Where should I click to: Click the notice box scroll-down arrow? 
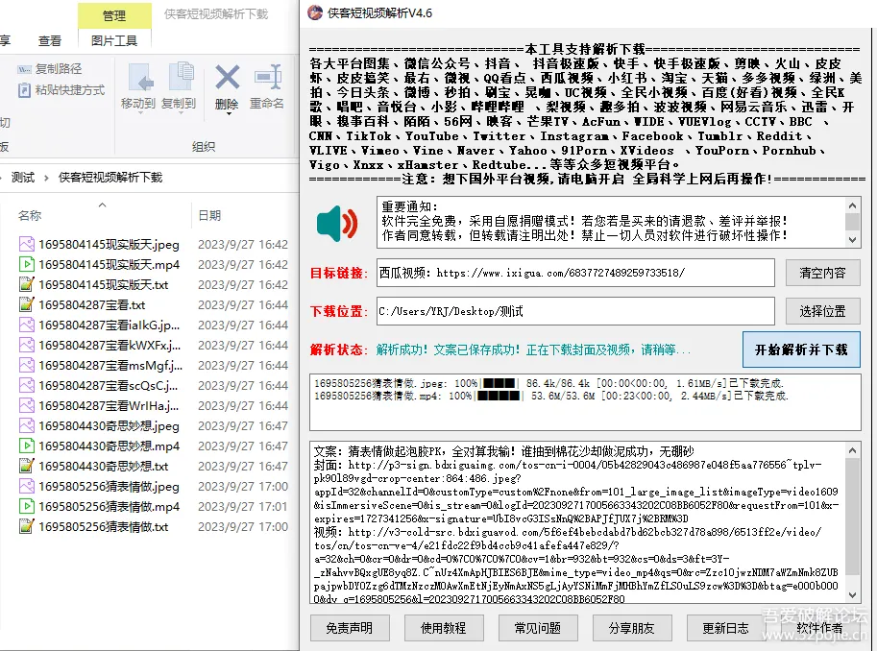[x=852, y=240]
